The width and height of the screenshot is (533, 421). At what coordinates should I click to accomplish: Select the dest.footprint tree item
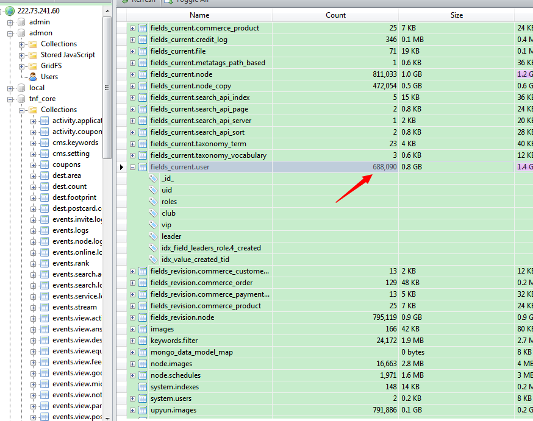(74, 197)
